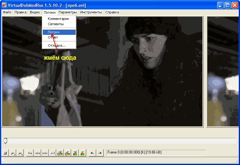This screenshot has height=165, width=240.
Task: Click the timeline position slider handle
Action: pos(6,141)
